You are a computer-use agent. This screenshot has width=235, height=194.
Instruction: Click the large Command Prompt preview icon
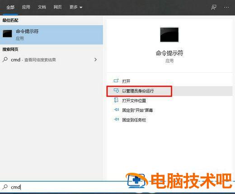[x=169, y=35]
